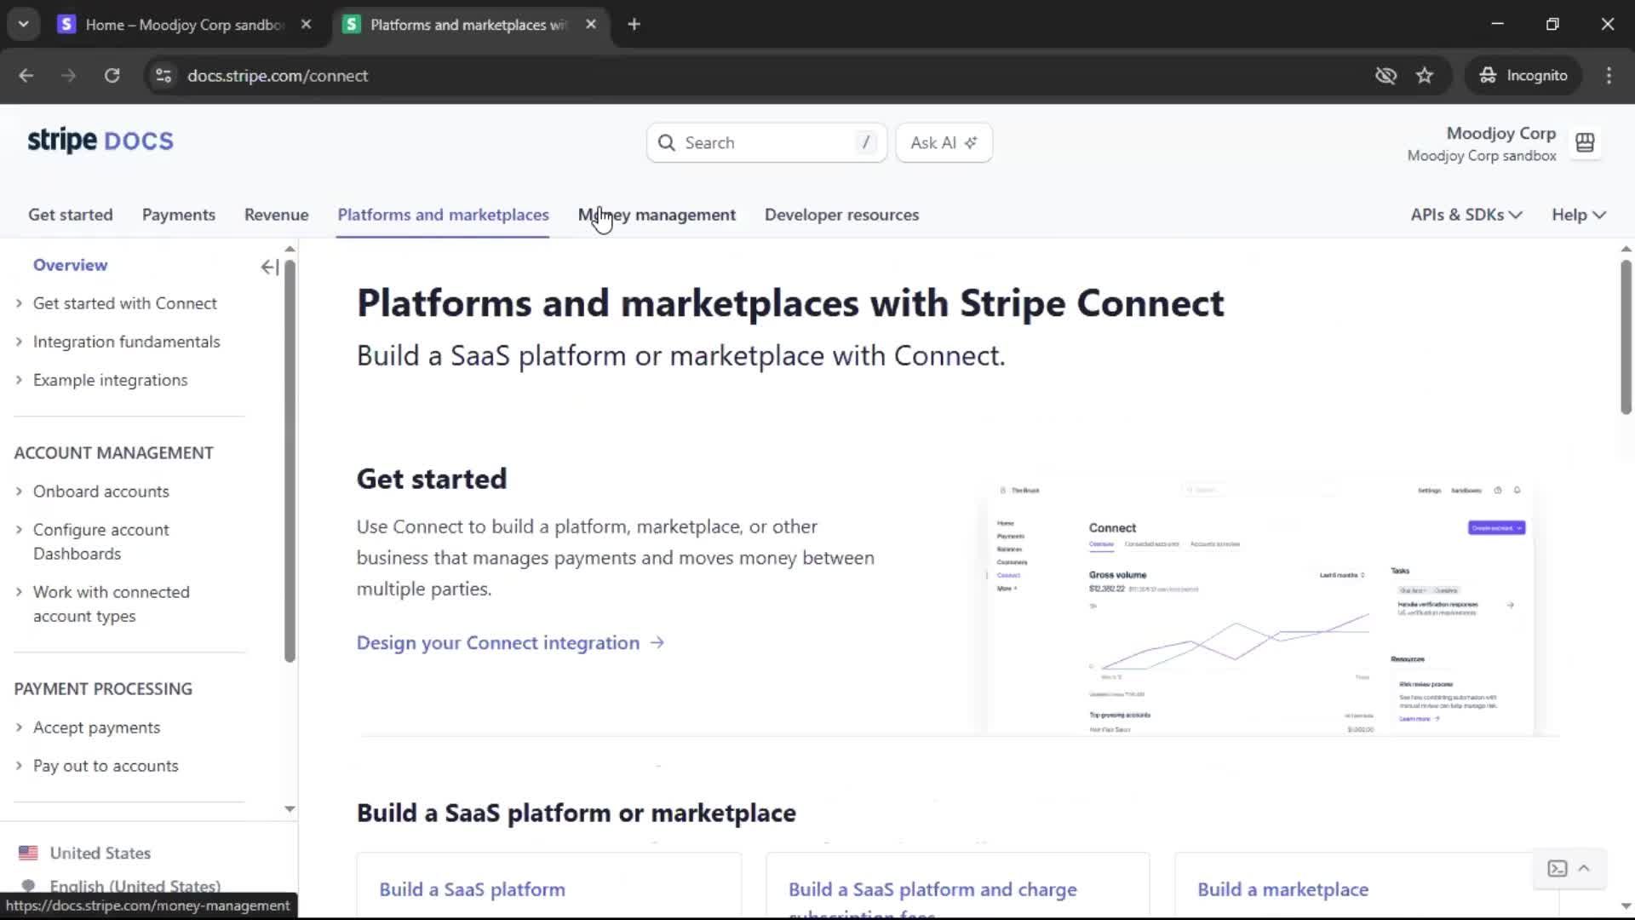Click the third-party cookies blocked eye icon
The width and height of the screenshot is (1635, 920).
pos(1385,76)
